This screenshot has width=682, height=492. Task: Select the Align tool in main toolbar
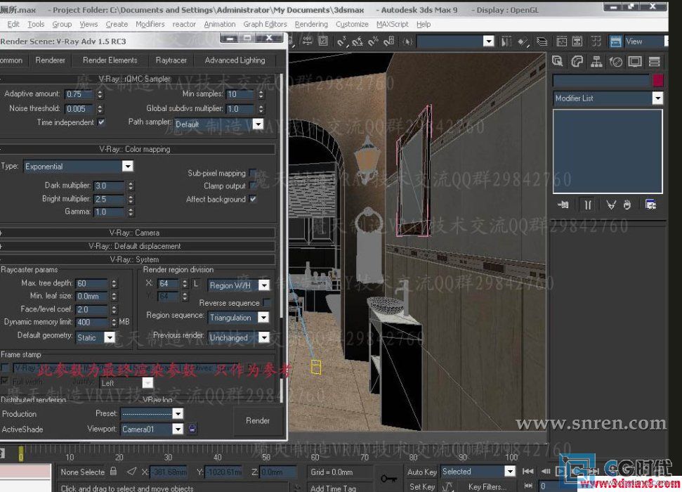523,41
